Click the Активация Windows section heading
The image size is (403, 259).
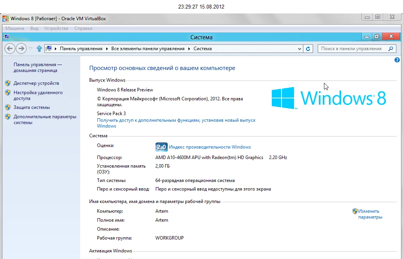pyautogui.click(x=111, y=251)
